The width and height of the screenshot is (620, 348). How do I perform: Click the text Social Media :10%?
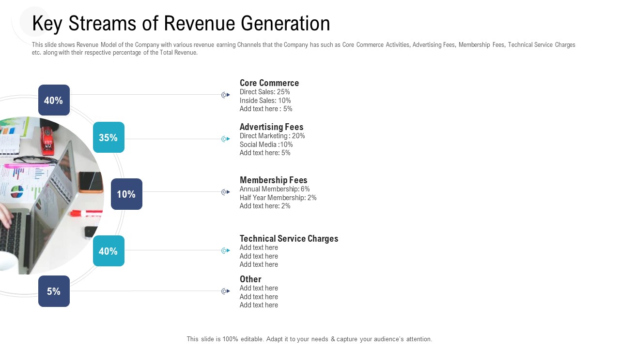[x=266, y=145]
